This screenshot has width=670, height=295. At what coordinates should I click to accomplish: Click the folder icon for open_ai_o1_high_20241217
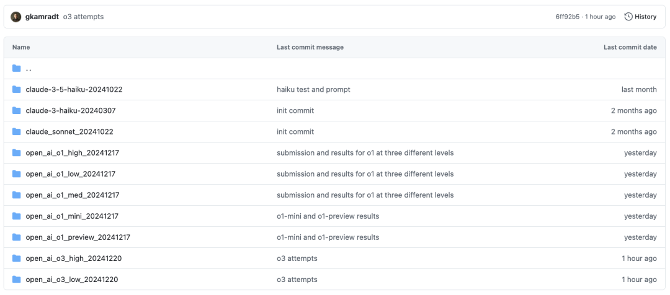[17, 152]
